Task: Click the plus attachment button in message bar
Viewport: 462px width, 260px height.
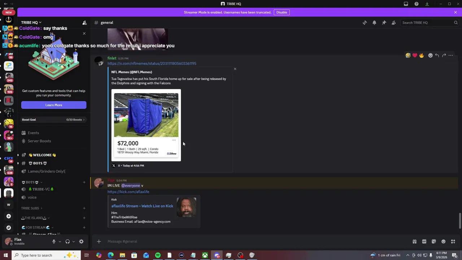Action: (x=99, y=242)
